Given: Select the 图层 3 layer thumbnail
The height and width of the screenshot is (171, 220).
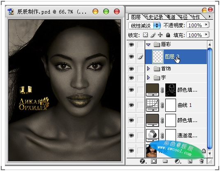Looking at the screenshot, I should click(158, 57).
